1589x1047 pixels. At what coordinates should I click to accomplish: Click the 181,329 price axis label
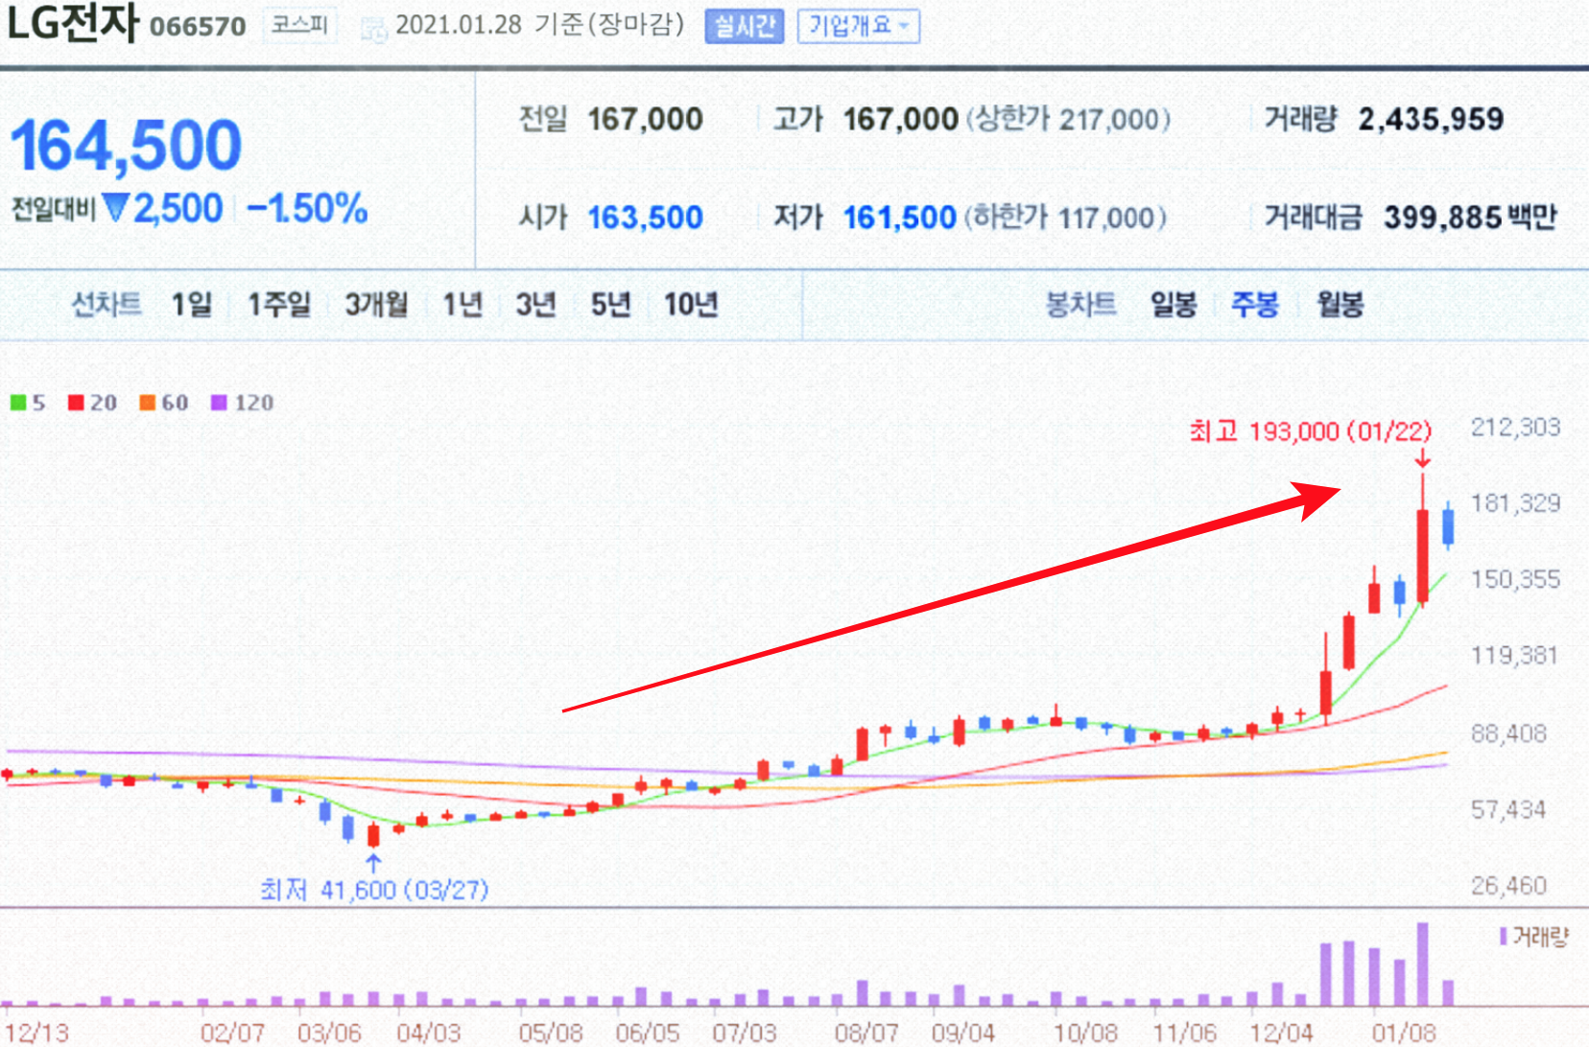tap(1516, 503)
